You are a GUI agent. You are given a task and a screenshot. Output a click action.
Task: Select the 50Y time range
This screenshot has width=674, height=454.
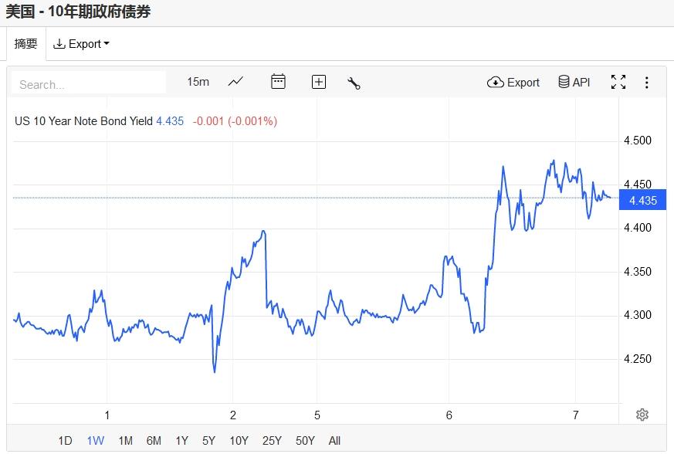305,441
